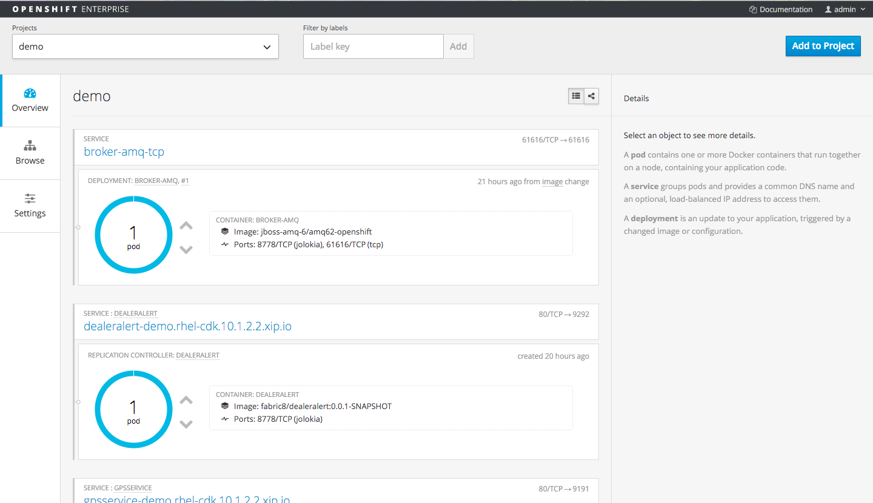This screenshot has width=873, height=503.
Task: Click the 80/TCP → 9191 port text
Action: coord(564,488)
